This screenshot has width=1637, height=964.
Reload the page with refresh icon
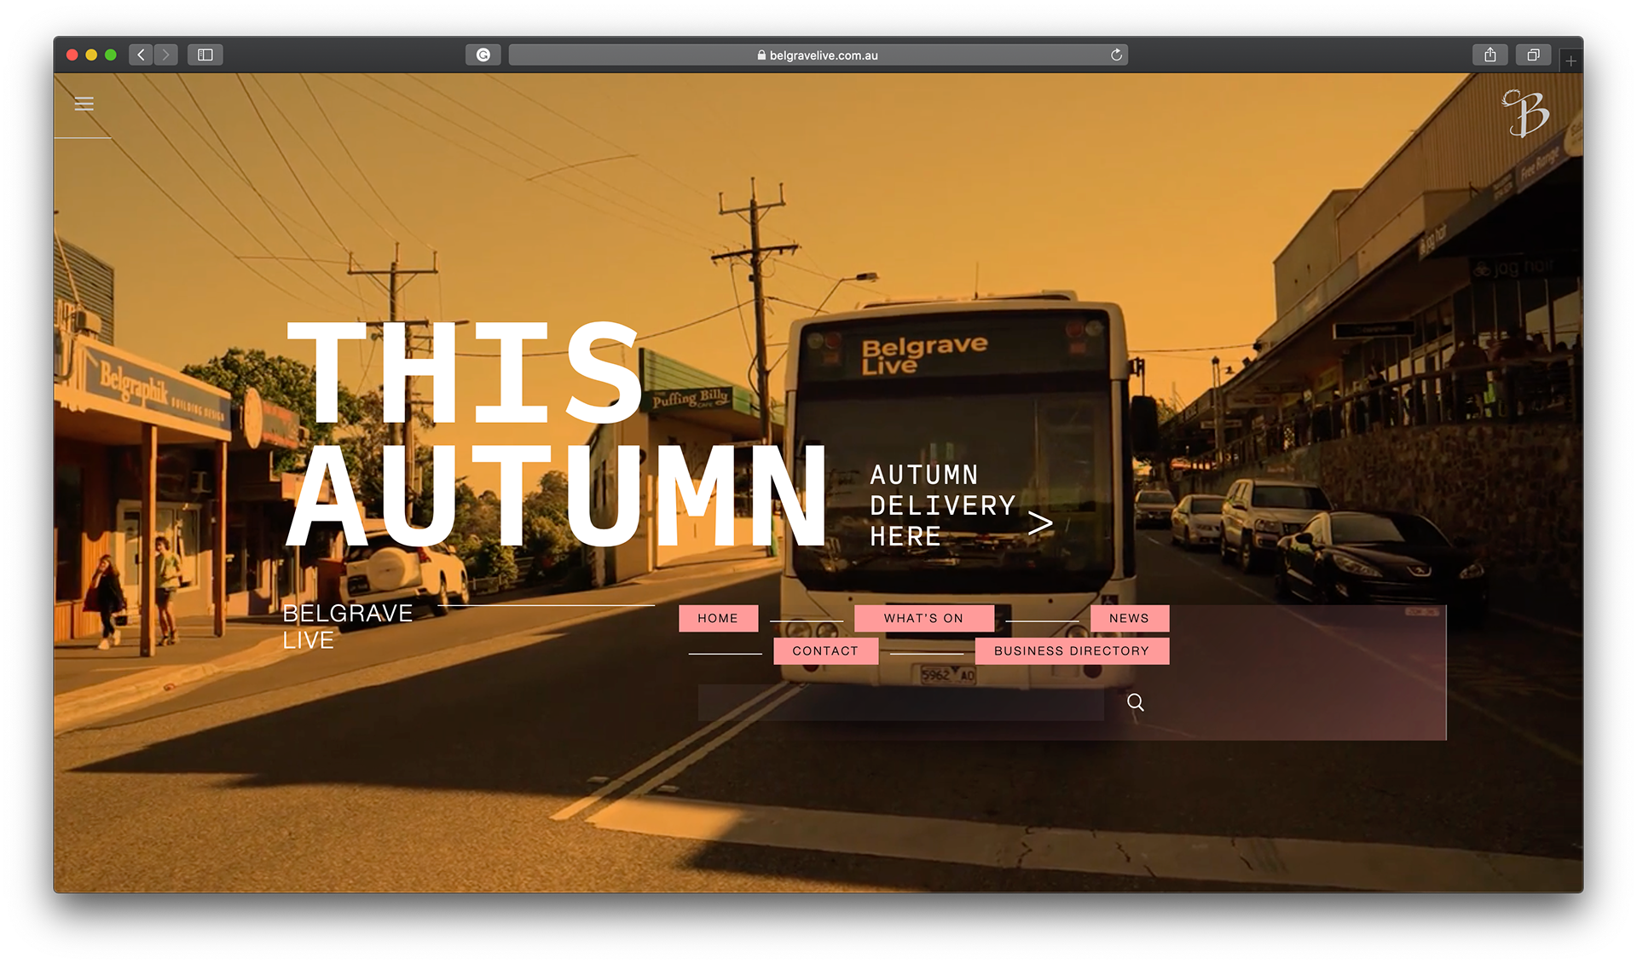click(x=1116, y=55)
